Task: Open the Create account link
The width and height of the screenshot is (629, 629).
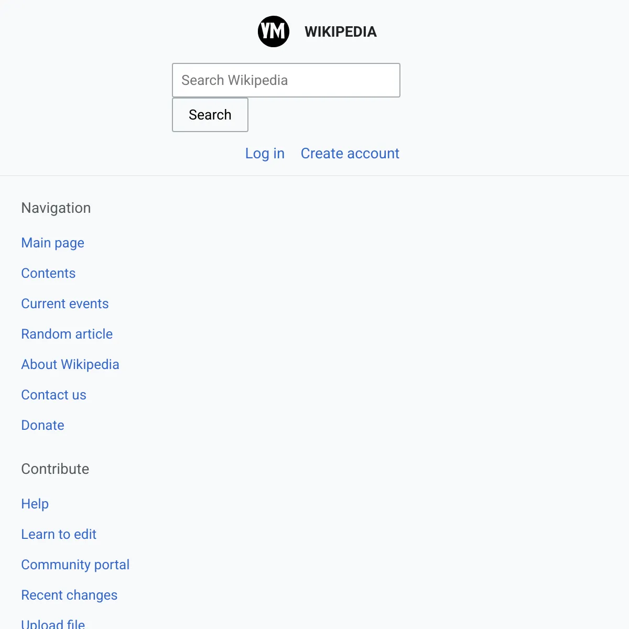Action: [x=350, y=154]
